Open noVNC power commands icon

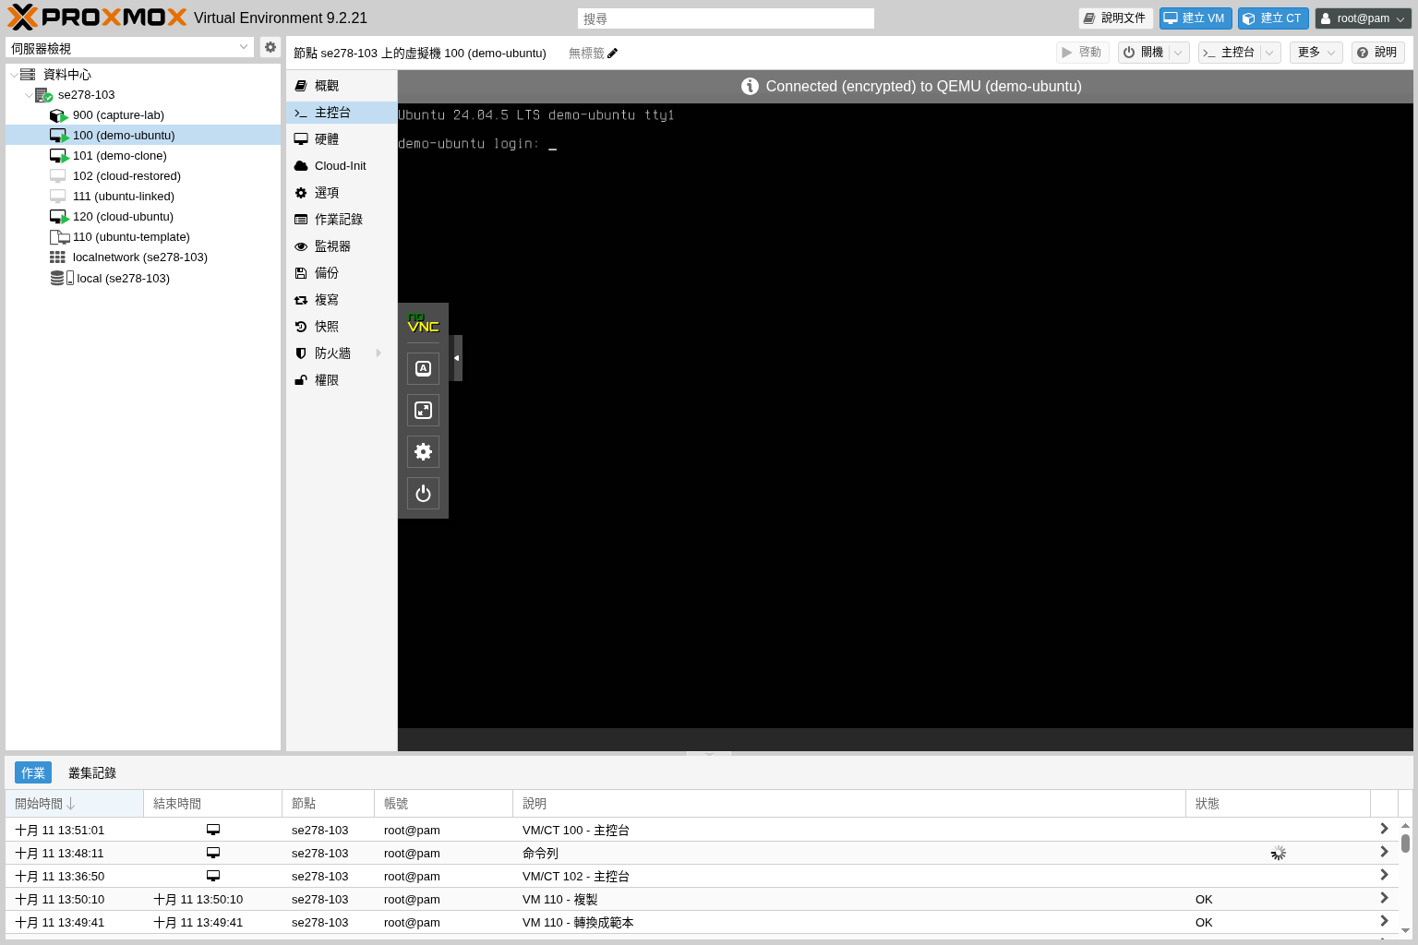423,493
